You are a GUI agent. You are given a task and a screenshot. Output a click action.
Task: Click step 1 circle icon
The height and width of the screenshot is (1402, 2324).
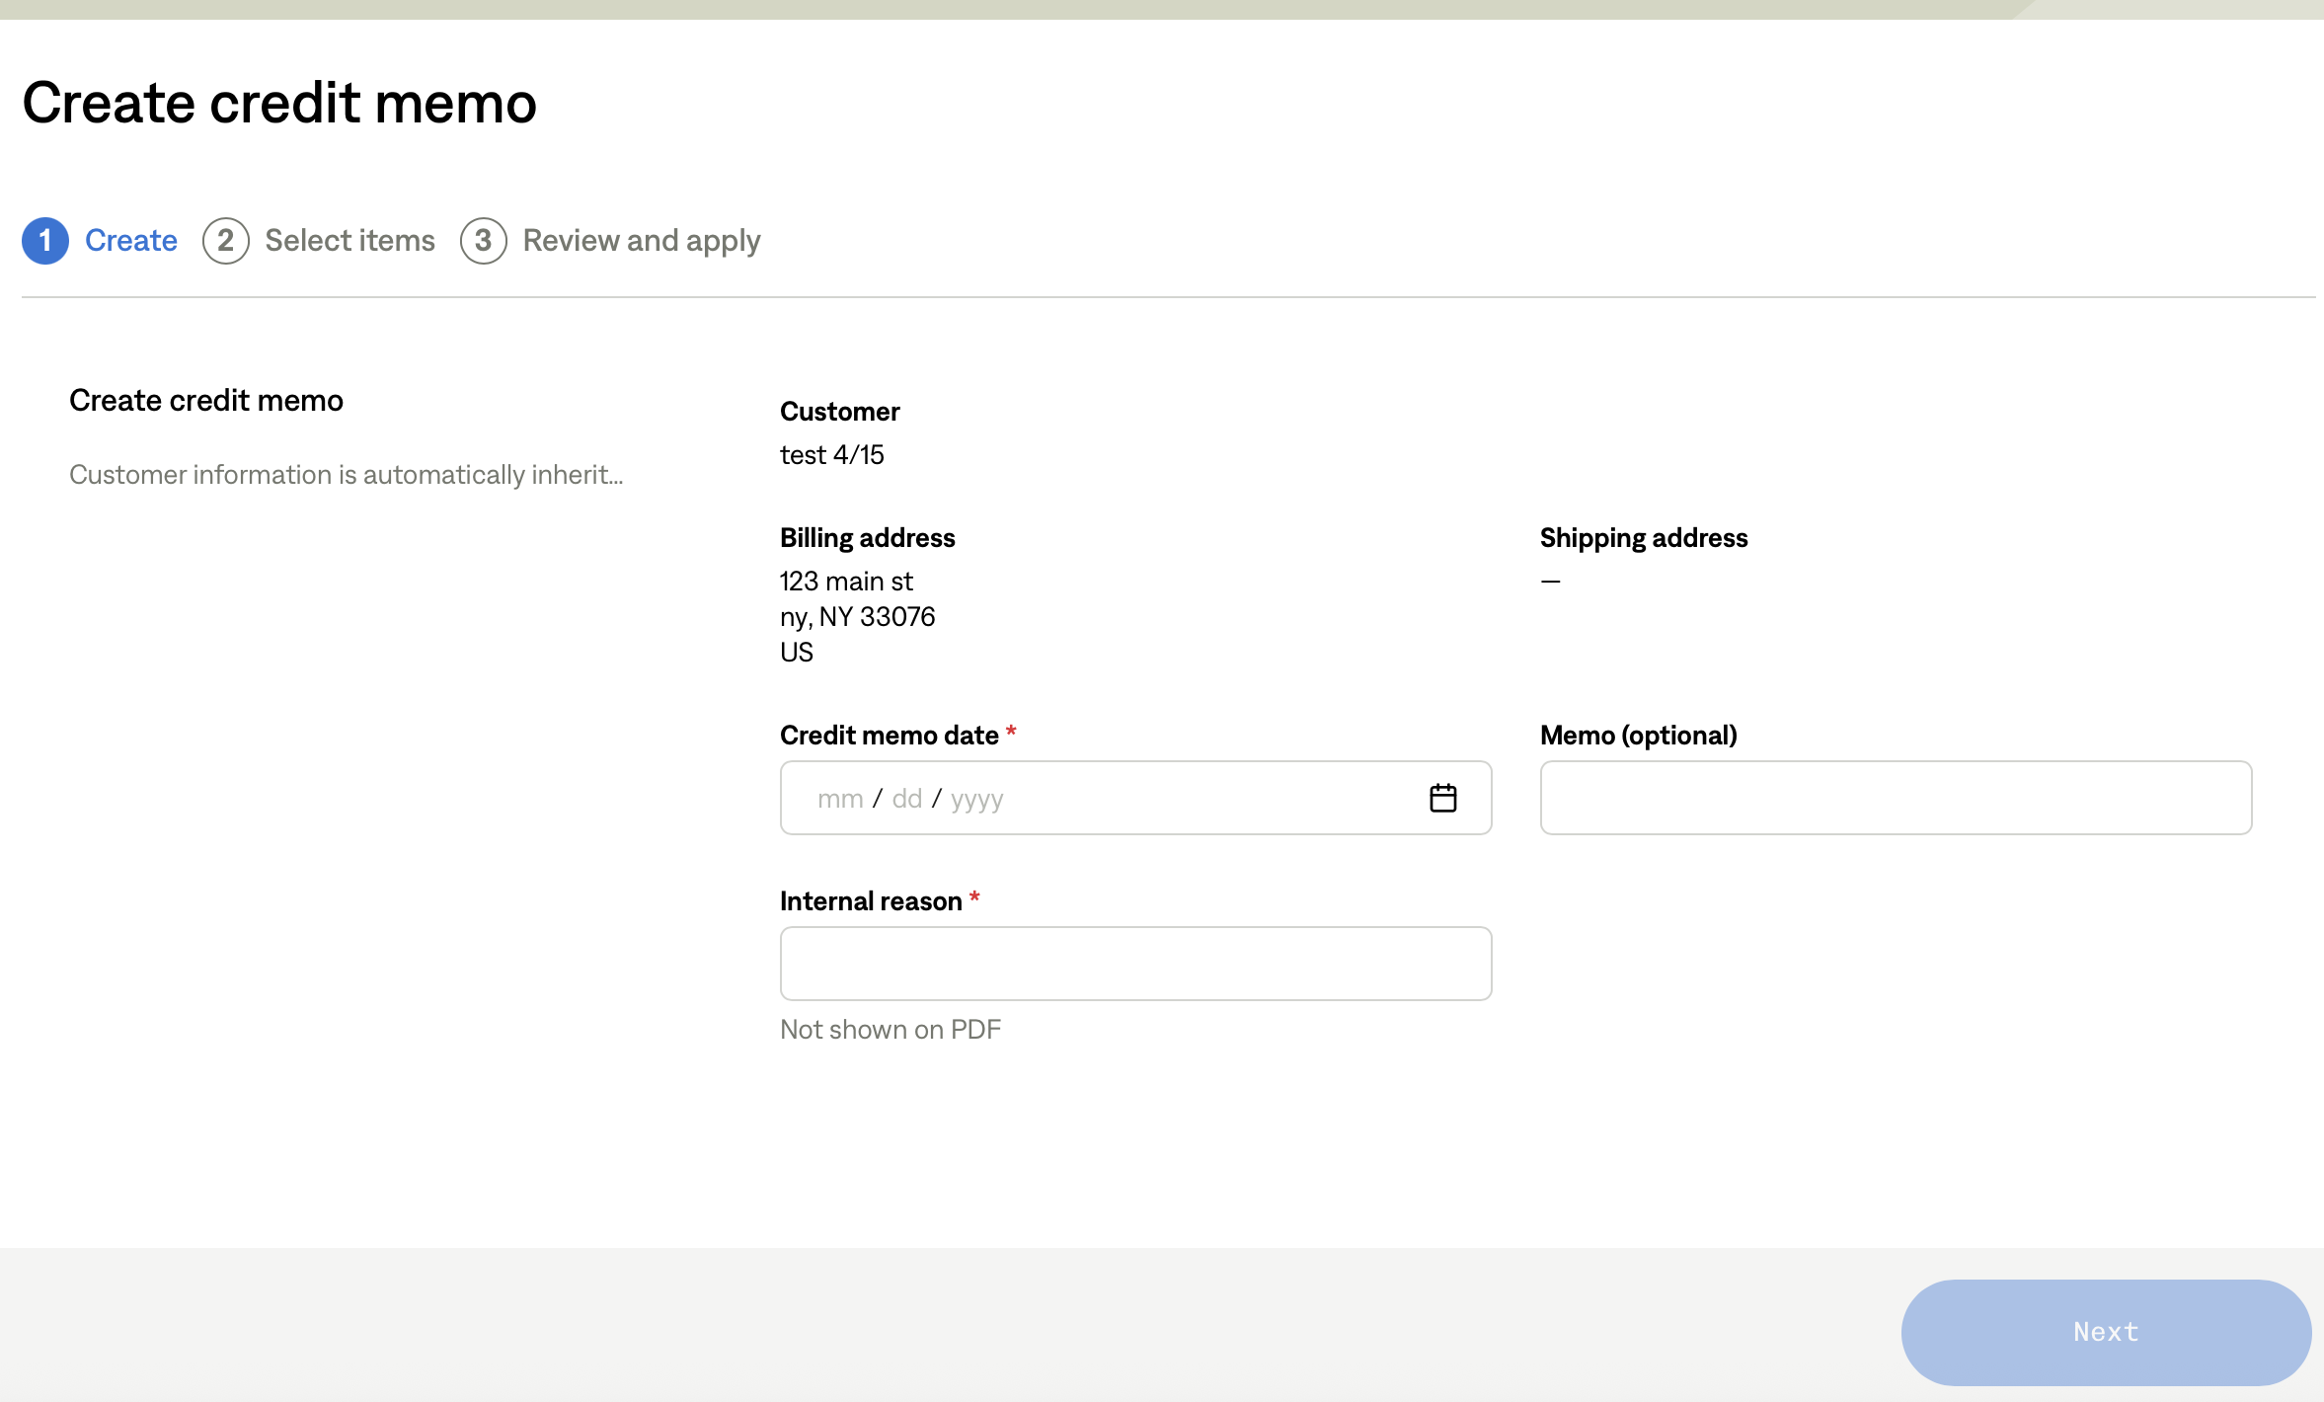pyautogui.click(x=45, y=241)
